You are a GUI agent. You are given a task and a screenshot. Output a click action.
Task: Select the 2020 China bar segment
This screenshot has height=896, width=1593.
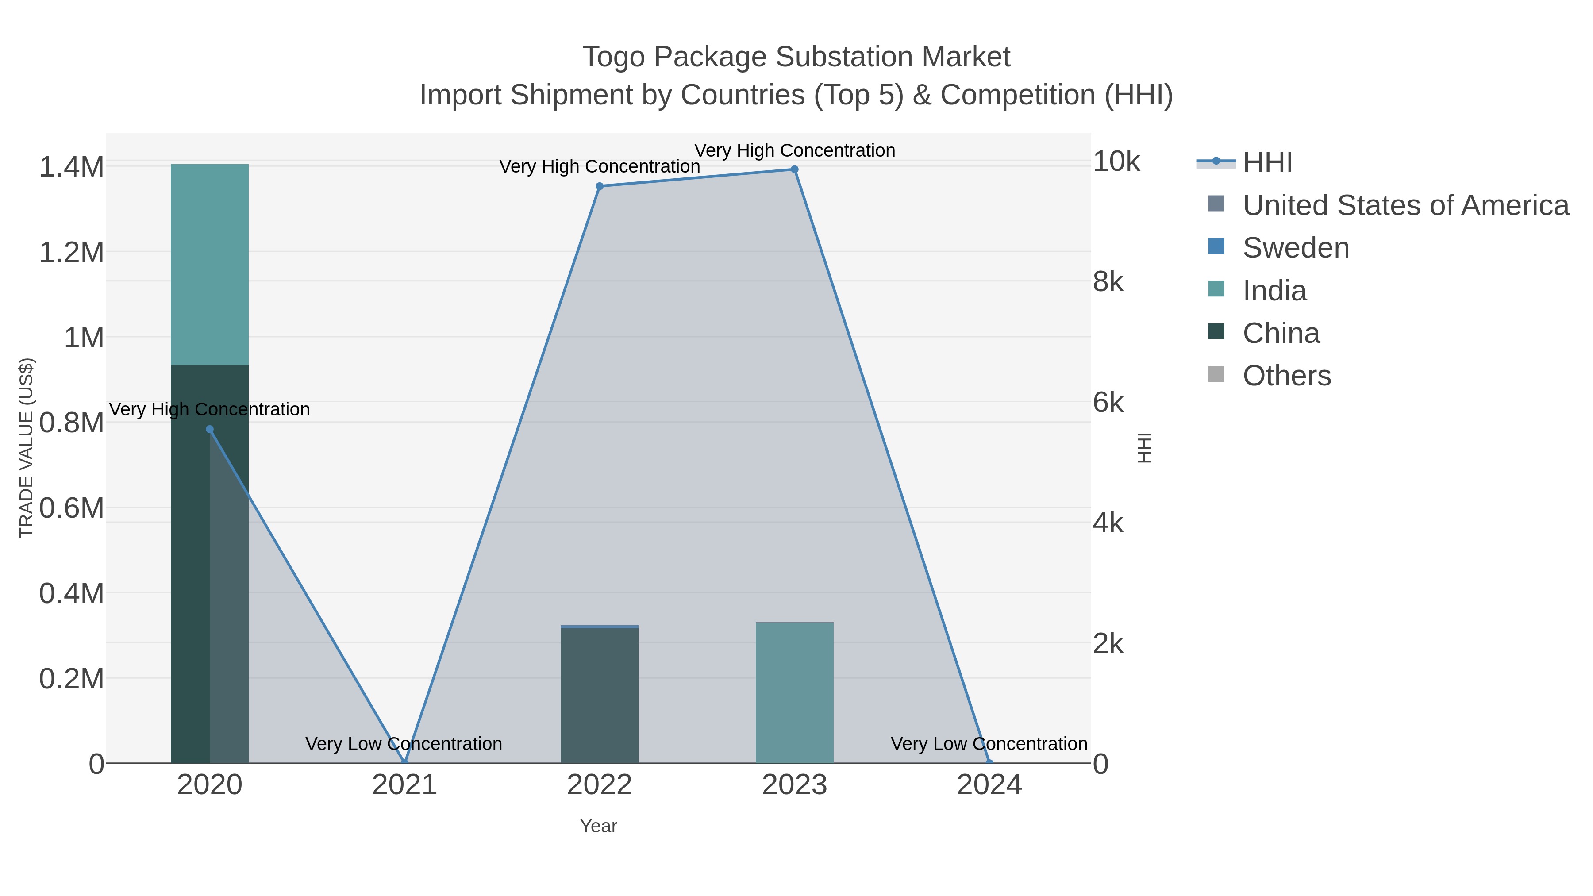coord(210,564)
